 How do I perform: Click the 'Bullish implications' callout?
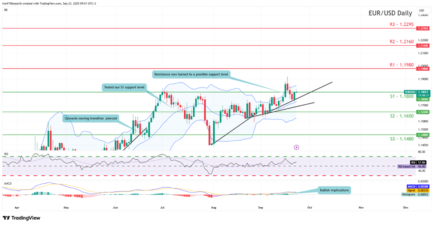(334, 190)
